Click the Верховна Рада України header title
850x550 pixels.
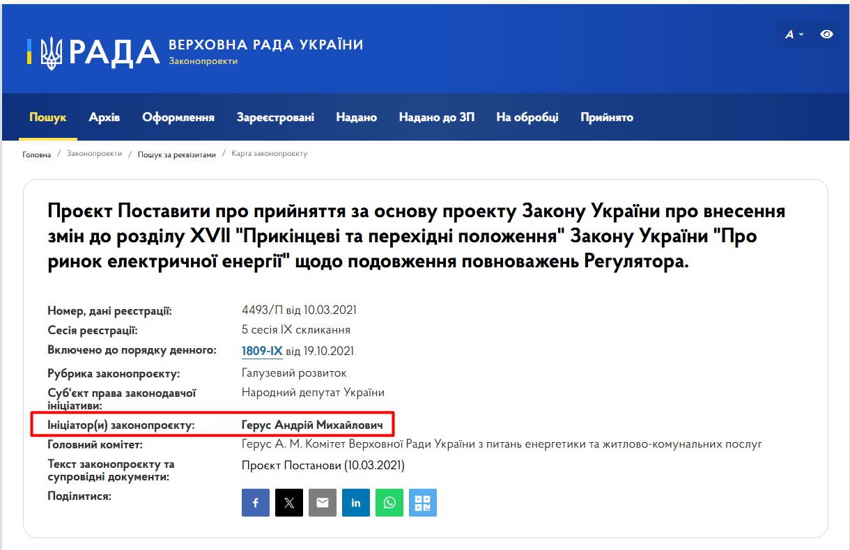pyautogui.click(x=266, y=45)
